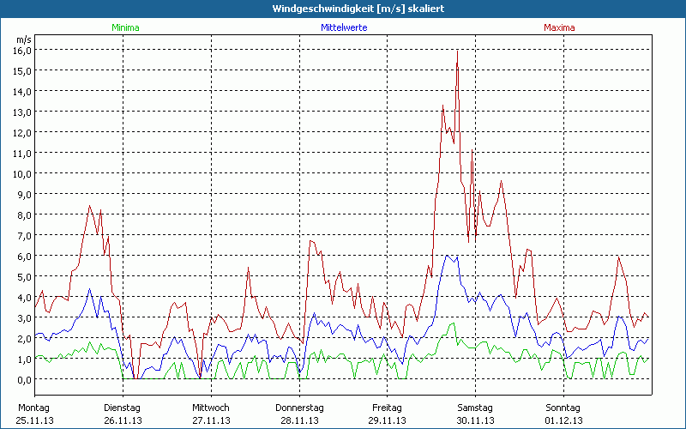Click the 1,0 y-axis value
The height and width of the screenshot is (429, 686).
tap(26, 359)
